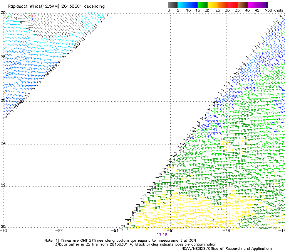Click the red 30-35 knots legend swatch

click(x=233, y=5)
